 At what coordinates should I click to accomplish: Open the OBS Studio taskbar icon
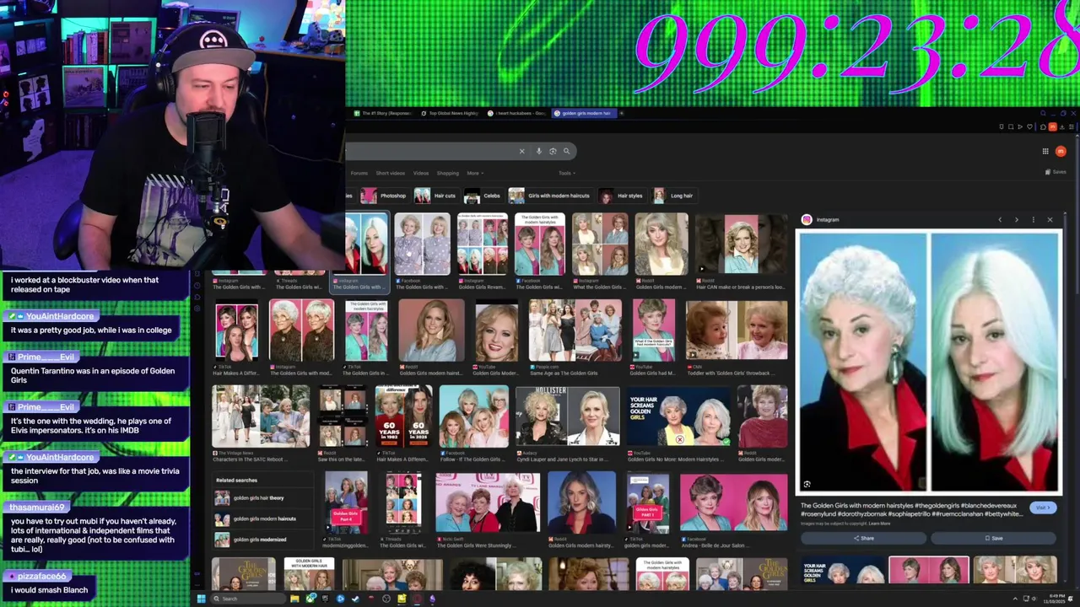[x=386, y=599]
